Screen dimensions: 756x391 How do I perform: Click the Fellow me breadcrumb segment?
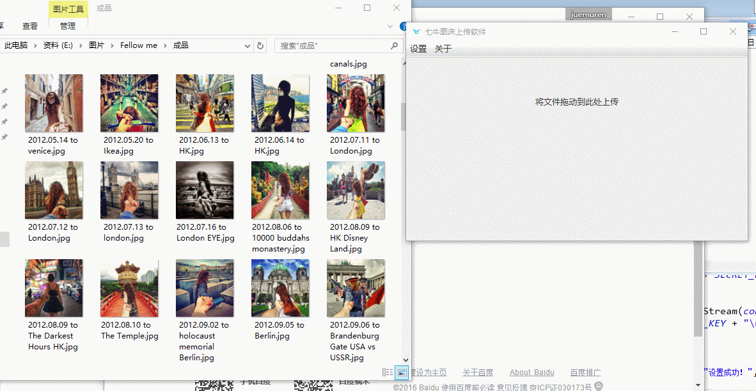coord(139,45)
